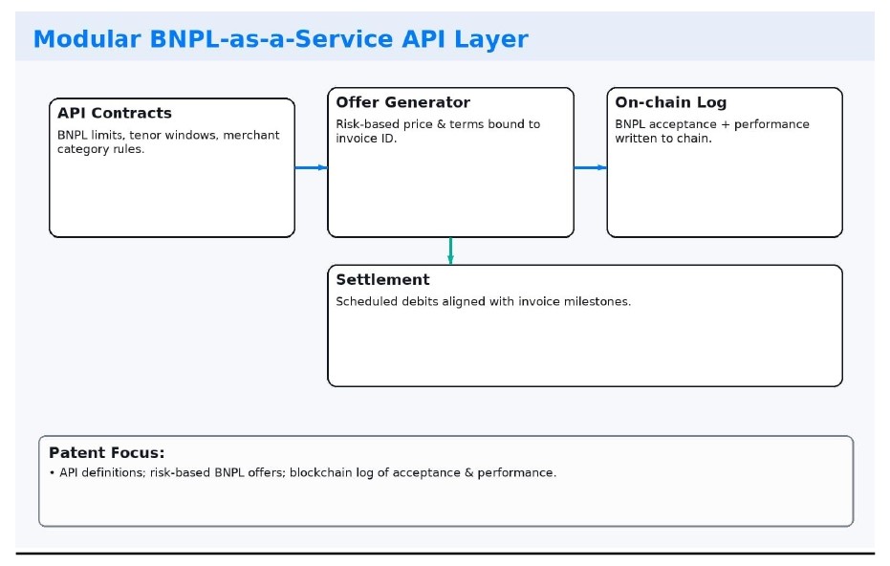Click blank area below API Contracts description
The height and width of the screenshot is (566, 890).
[x=171, y=198]
